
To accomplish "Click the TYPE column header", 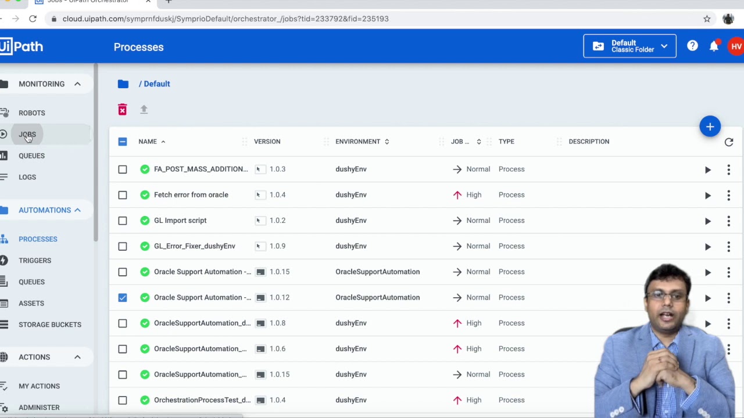I will [x=506, y=142].
